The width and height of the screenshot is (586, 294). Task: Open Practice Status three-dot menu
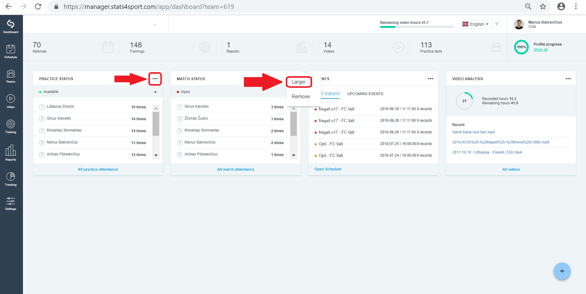[155, 79]
